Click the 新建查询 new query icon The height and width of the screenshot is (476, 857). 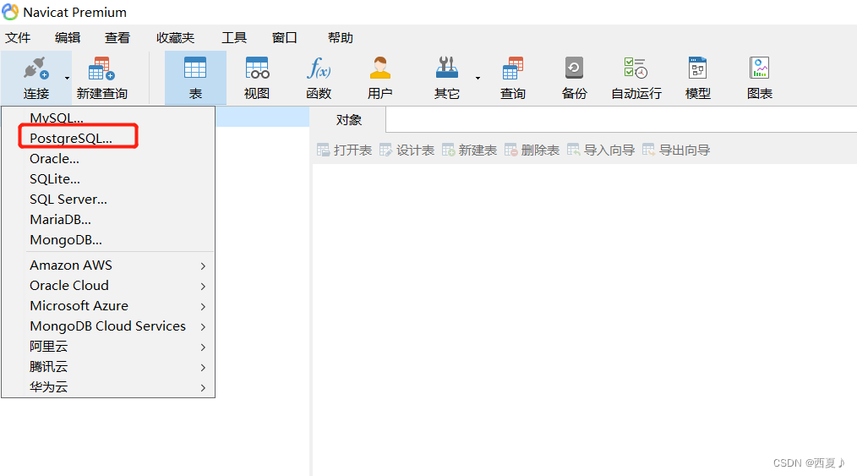[x=101, y=68]
